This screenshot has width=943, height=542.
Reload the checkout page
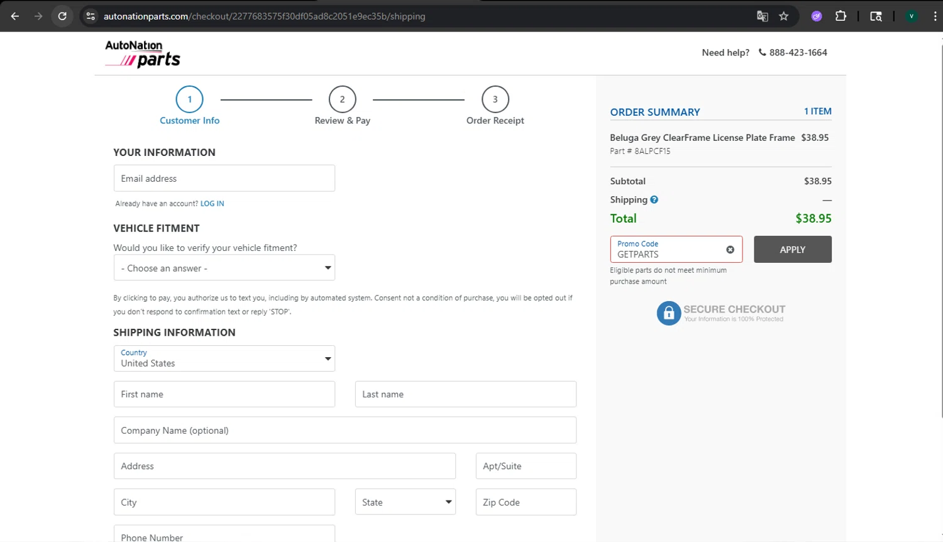62,16
